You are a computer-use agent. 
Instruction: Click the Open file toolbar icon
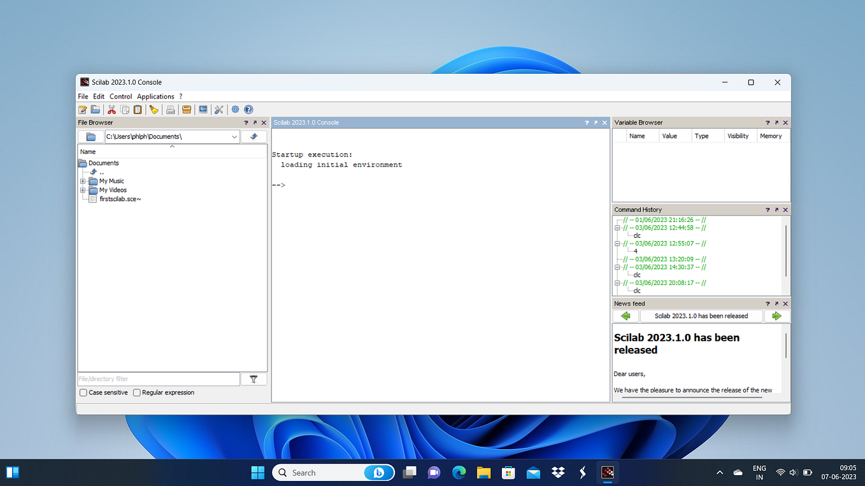point(96,109)
